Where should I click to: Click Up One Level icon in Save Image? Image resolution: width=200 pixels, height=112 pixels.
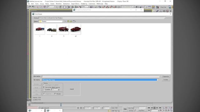click(68, 21)
